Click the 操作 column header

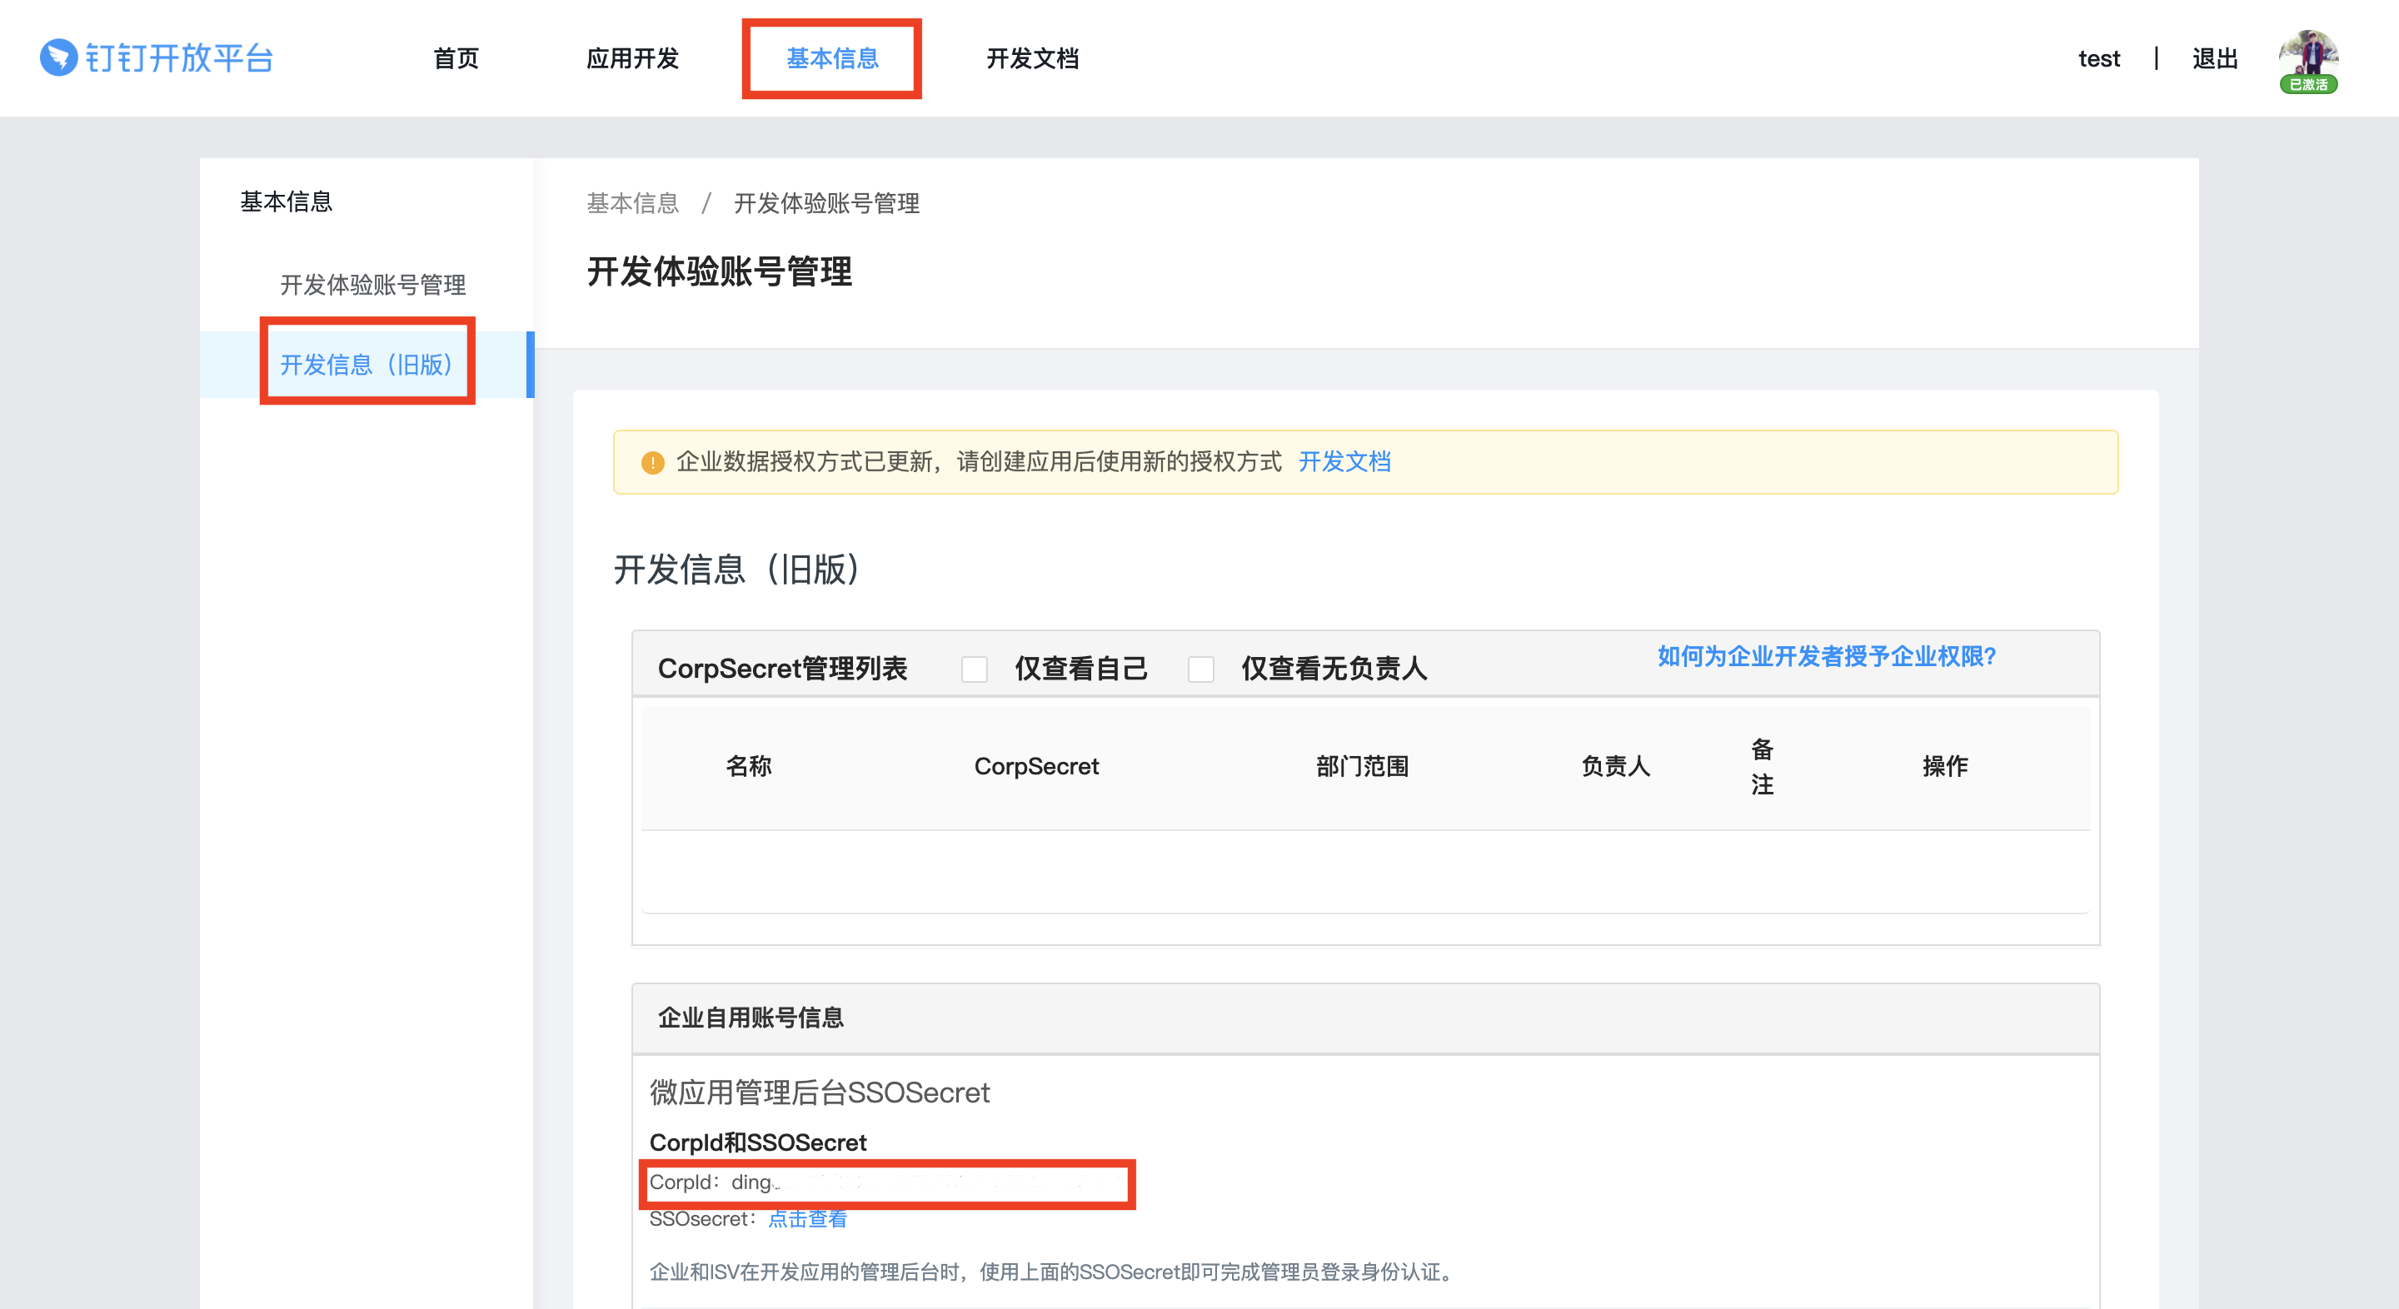tap(1946, 766)
